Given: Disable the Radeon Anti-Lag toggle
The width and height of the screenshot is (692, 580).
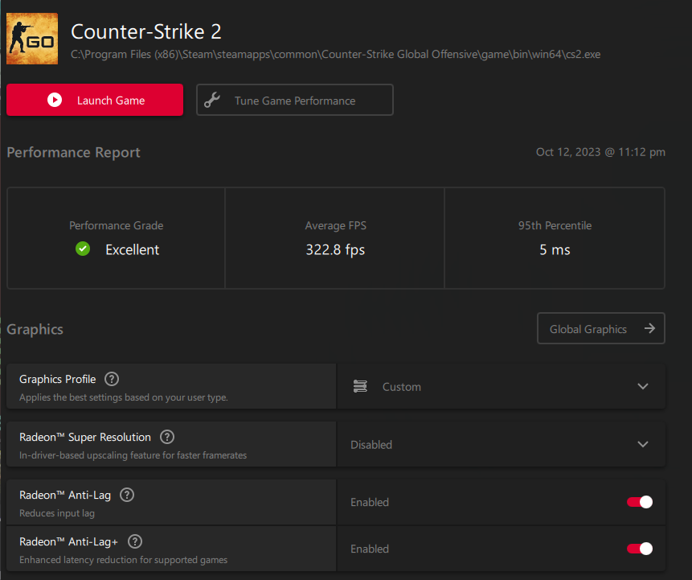Looking at the screenshot, I should coord(640,502).
